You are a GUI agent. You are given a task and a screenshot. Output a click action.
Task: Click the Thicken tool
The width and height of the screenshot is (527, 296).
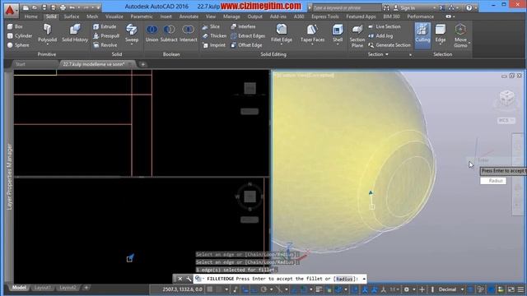(x=214, y=35)
